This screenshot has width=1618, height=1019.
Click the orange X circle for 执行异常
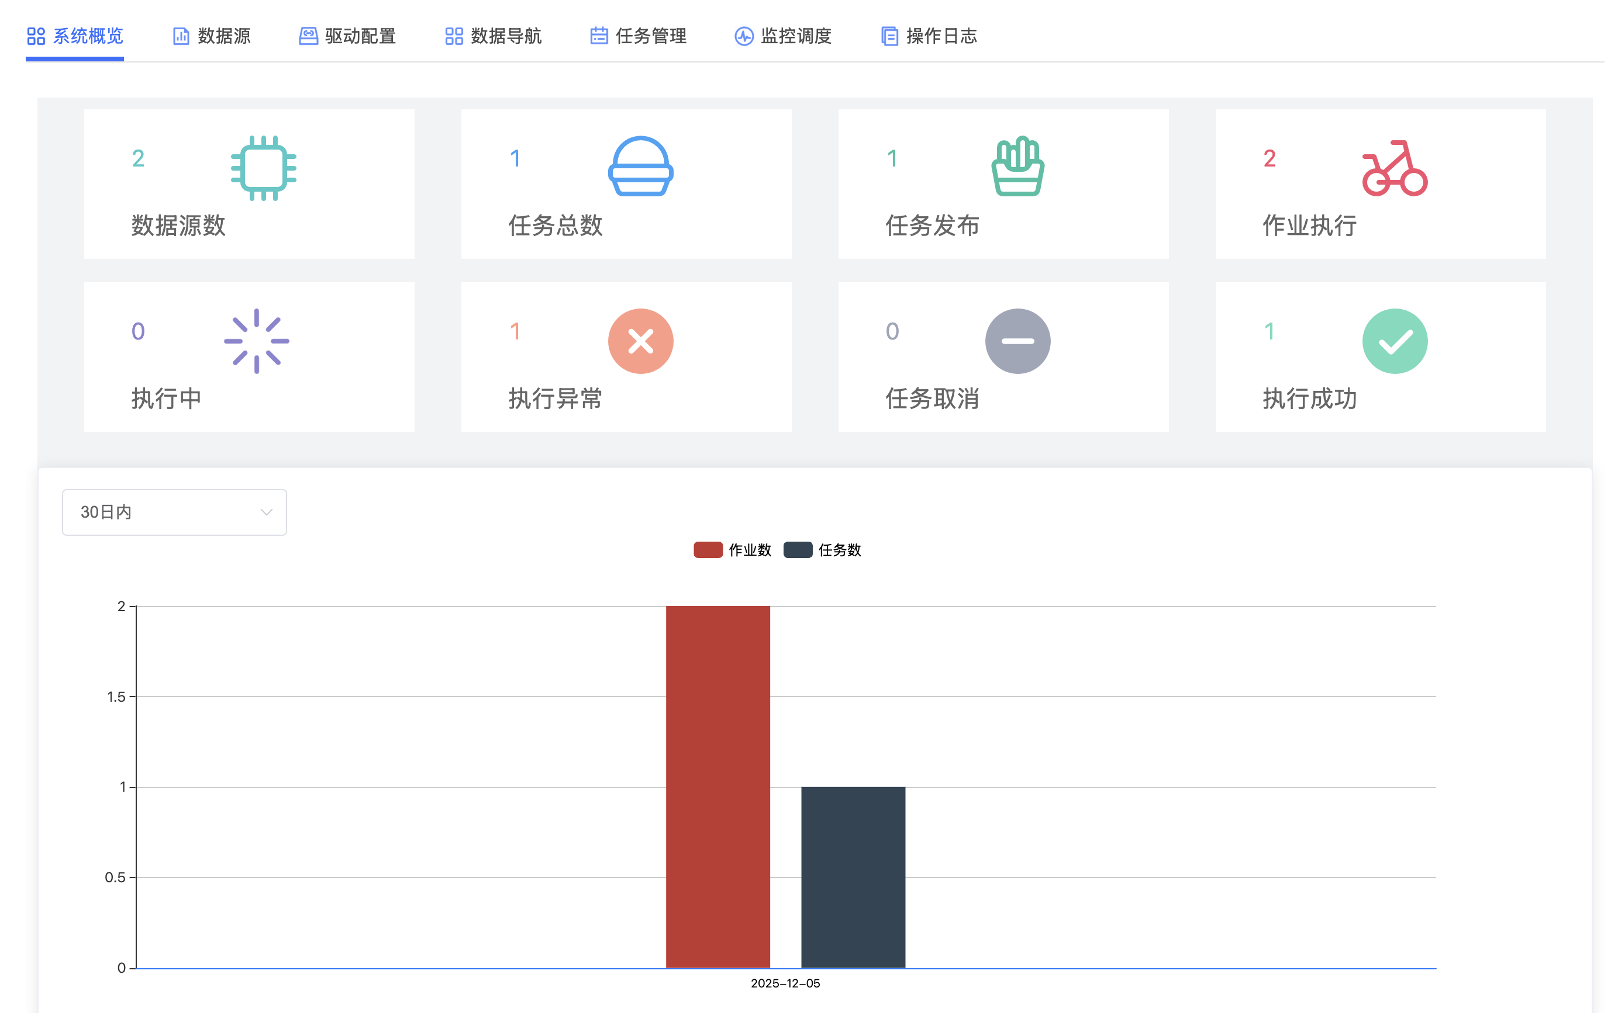coord(640,341)
